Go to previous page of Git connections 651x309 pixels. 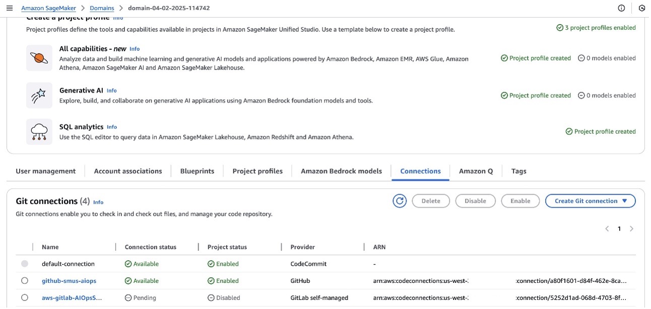point(607,228)
